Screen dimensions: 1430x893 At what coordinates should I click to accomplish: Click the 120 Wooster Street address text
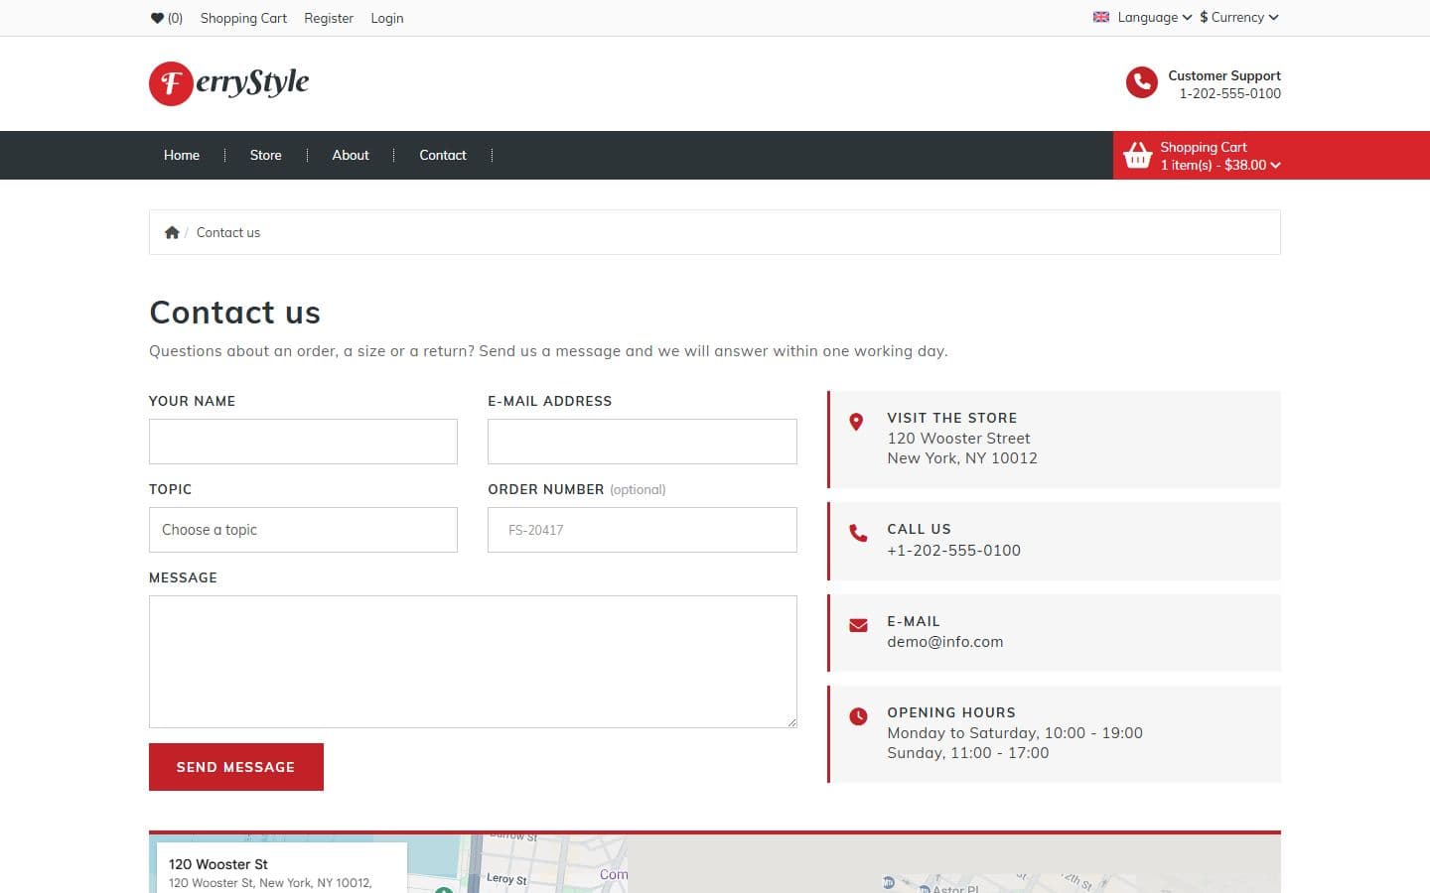(x=958, y=439)
